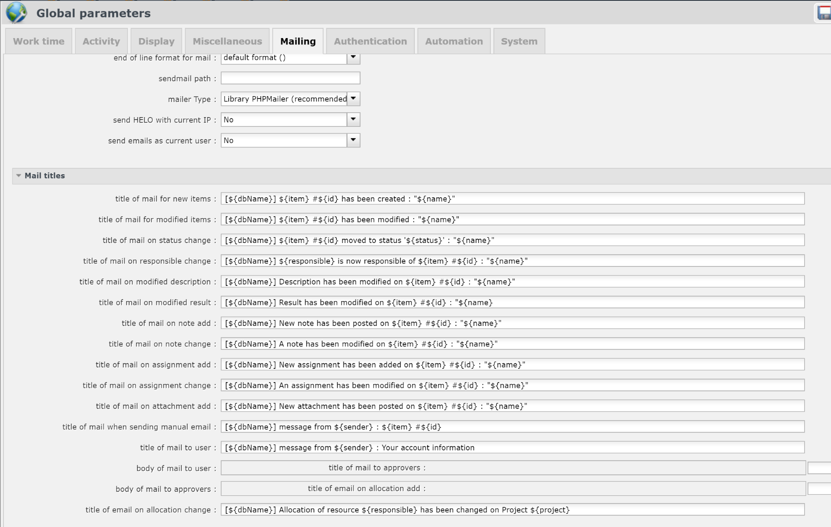This screenshot has width=831, height=527.
Task: Click the 'send HELO with current IP :' label
Action: [x=164, y=120]
